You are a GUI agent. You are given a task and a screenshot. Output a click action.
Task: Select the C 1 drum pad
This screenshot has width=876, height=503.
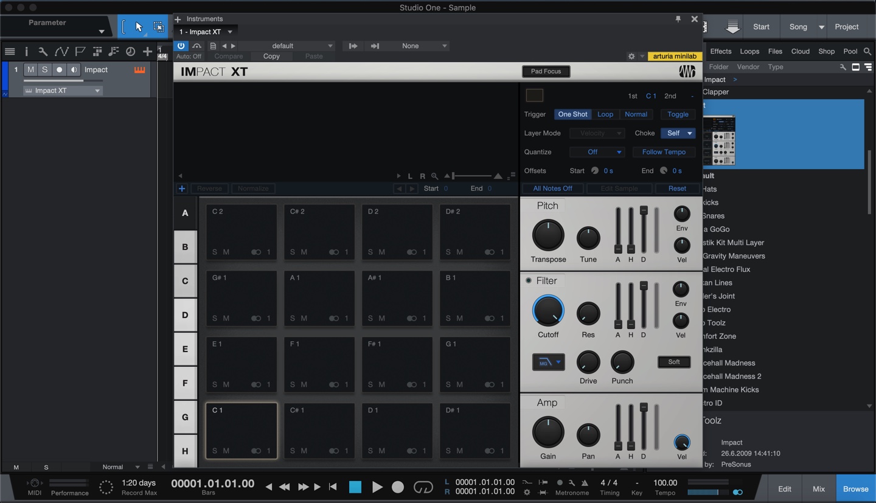(241, 430)
